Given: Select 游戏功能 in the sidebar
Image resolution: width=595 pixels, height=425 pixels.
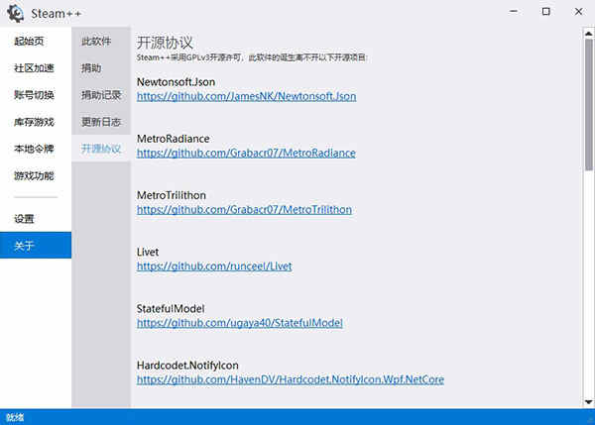Looking at the screenshot, I should point(36,175).
